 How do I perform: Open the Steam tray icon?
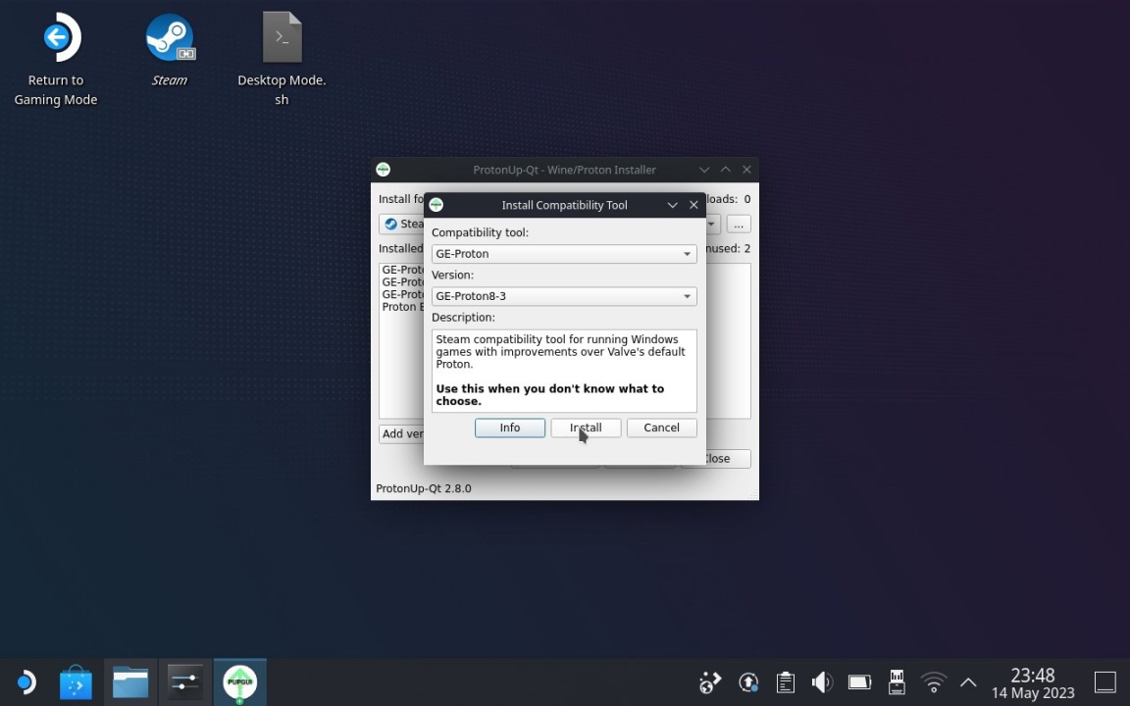click(710, 681)
